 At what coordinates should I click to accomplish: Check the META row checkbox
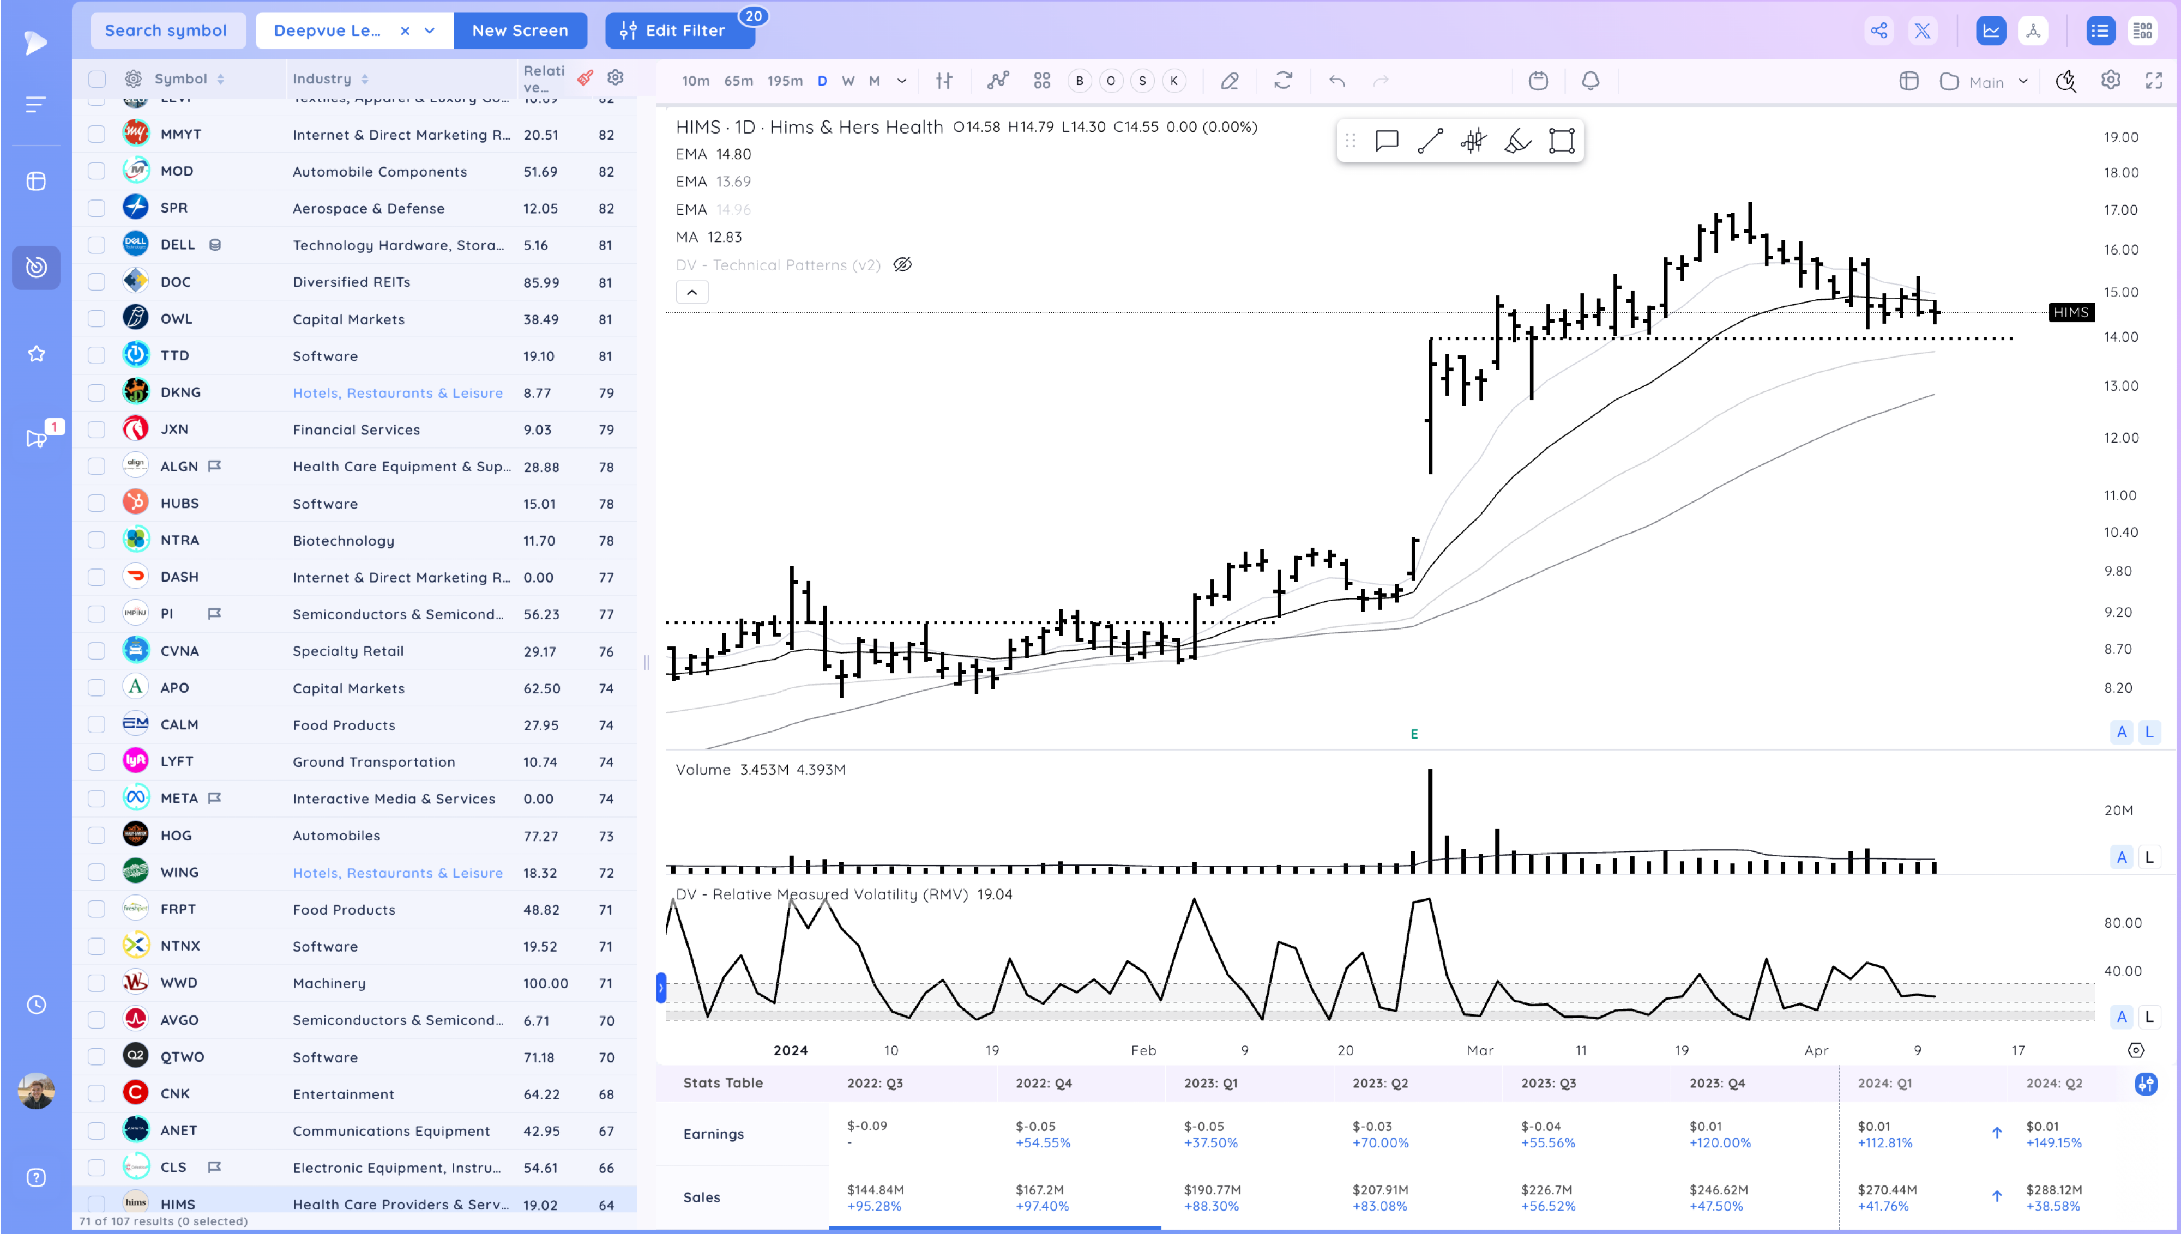coord(97,799)
